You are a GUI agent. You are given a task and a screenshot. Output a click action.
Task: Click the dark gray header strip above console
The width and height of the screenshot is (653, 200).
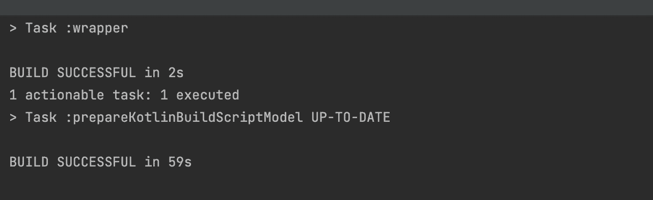coord(326,8)
